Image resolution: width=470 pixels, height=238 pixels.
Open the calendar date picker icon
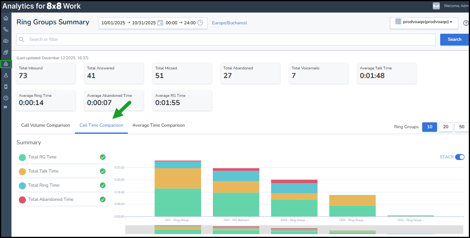click(x=160, y=23)
